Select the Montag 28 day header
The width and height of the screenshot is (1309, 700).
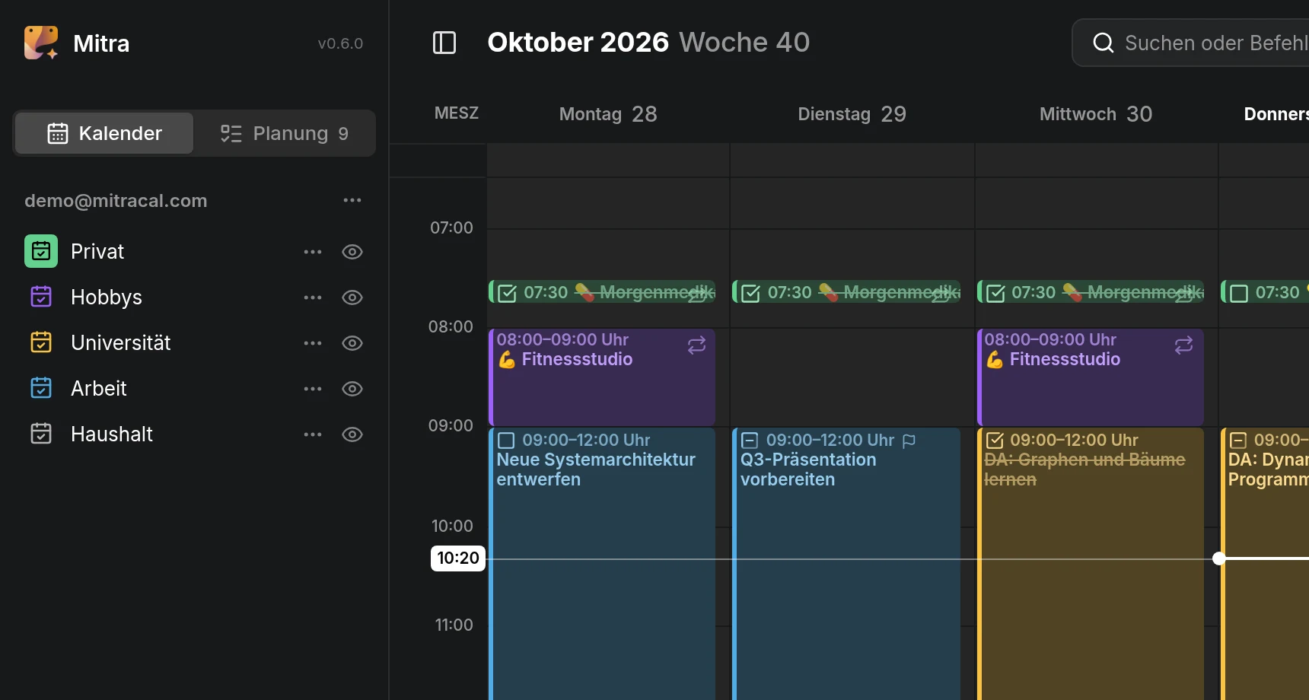pyautogui.click(x=608, y=114)
